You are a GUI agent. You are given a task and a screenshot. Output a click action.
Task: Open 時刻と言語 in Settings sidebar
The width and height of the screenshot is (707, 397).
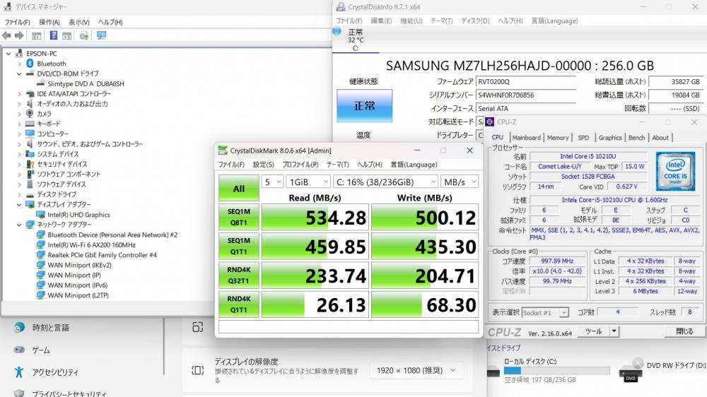[x=50, y=328]
